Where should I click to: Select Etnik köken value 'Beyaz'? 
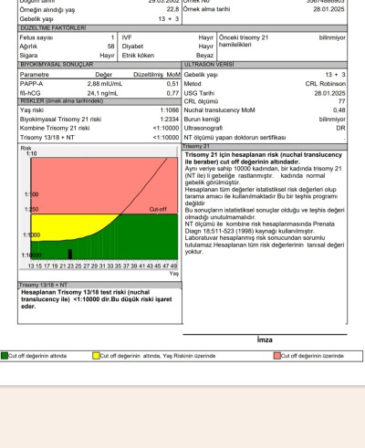pos(204,56)
